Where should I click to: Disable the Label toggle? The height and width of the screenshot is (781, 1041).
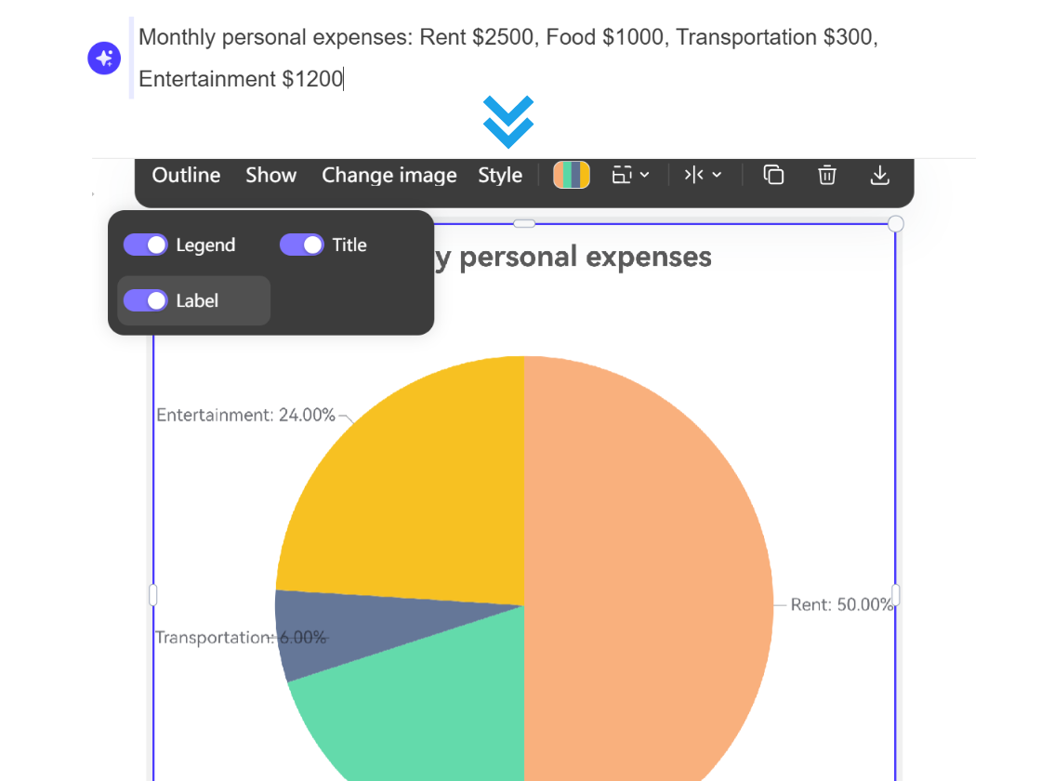tap(145, 300)
